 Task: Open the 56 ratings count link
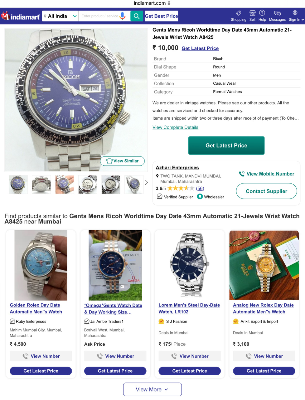200,188
